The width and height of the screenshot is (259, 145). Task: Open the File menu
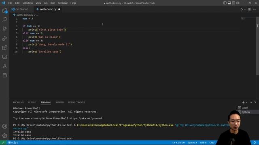(x=10, y=3)
